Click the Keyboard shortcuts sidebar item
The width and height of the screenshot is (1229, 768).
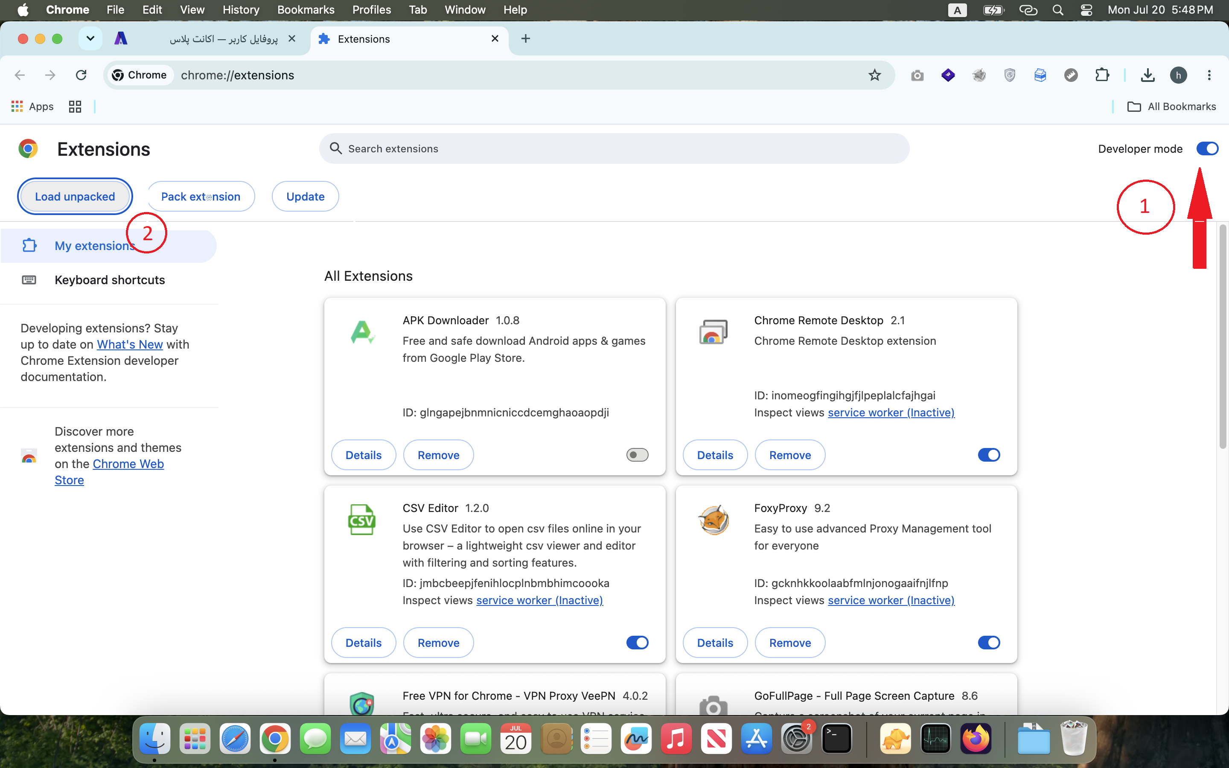click(109, 280)
